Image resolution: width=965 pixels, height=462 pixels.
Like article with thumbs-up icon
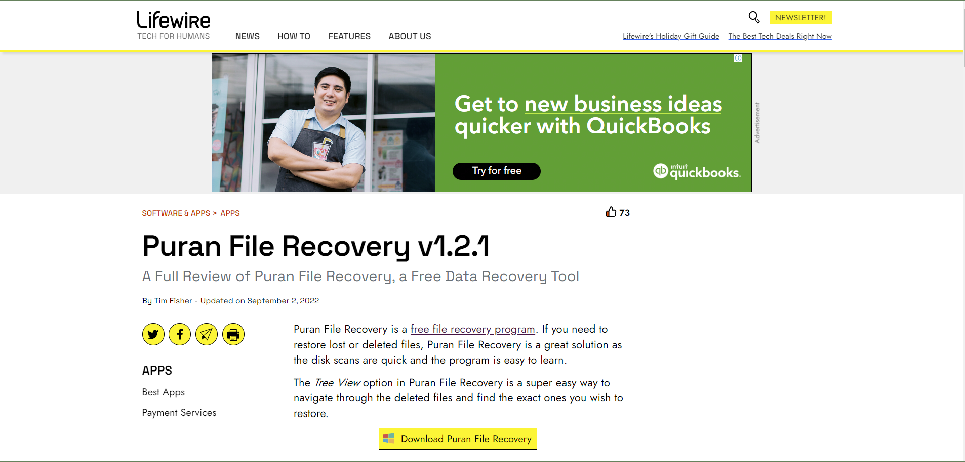coord(611,212)
